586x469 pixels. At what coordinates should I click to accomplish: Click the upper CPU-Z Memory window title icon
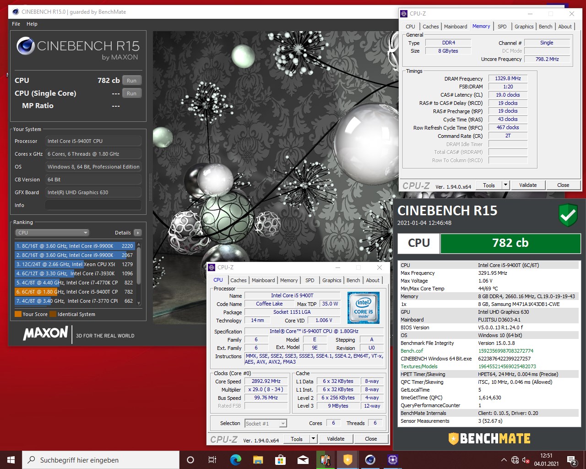pyautogui.click(x=404, y=14)
